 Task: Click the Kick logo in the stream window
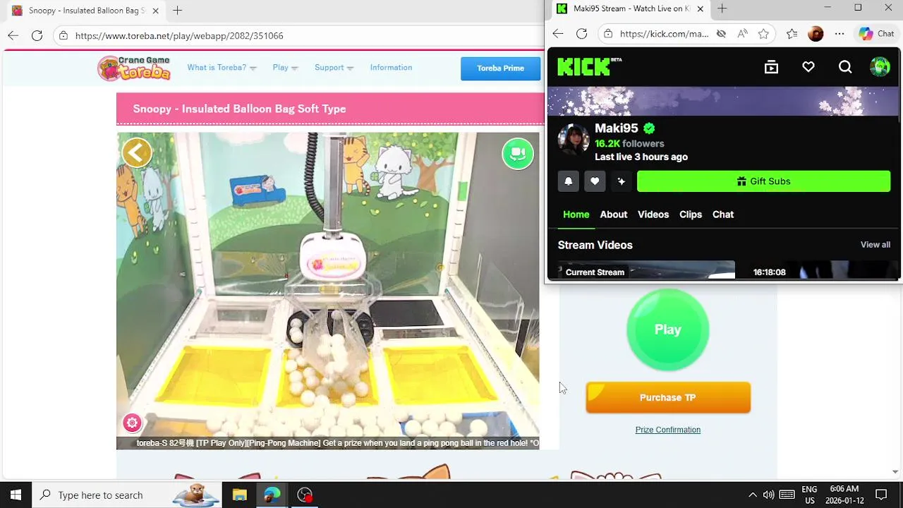(x=589, y=66)
